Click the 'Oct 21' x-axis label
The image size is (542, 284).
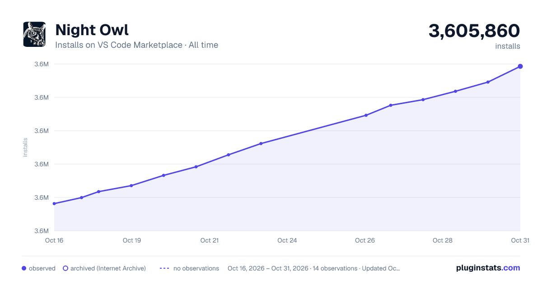click(210, 240)
